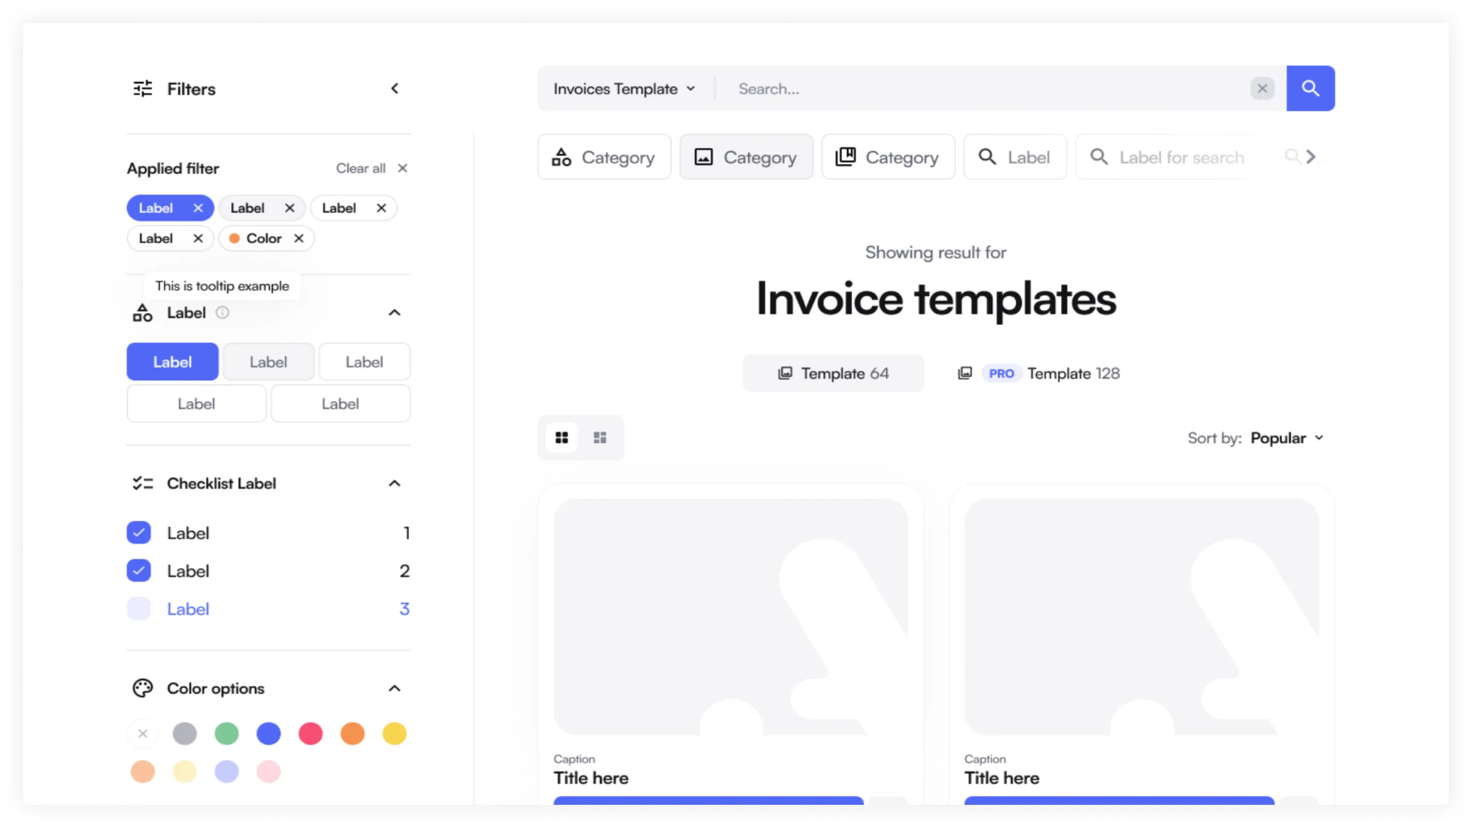
Task: Click the checklist icon by Checklist Label
Action: (142, 484)
